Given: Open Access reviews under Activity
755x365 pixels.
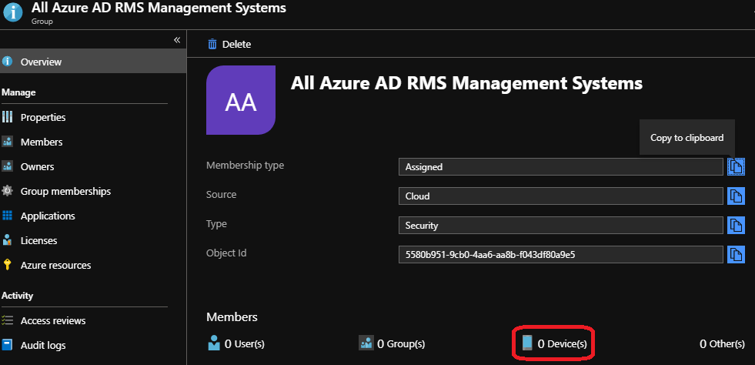Looking at the screenshot, I should click(53, 320).
